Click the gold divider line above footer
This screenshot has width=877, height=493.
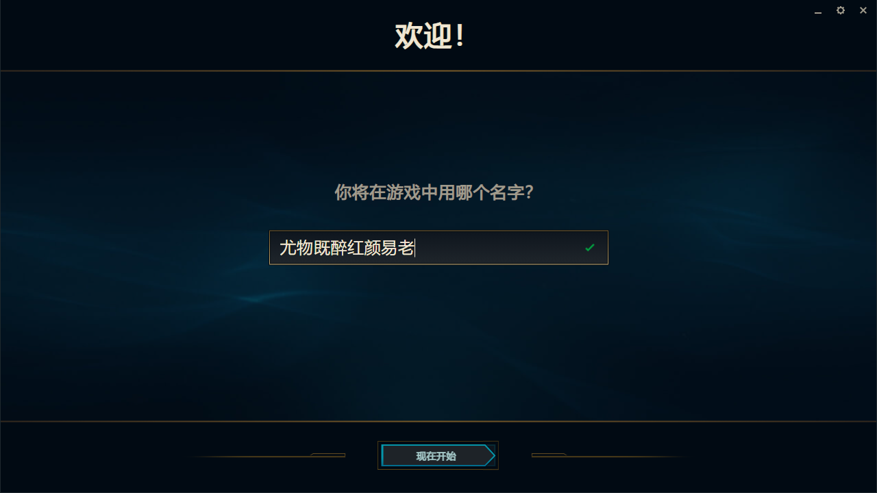pos(438,421)
